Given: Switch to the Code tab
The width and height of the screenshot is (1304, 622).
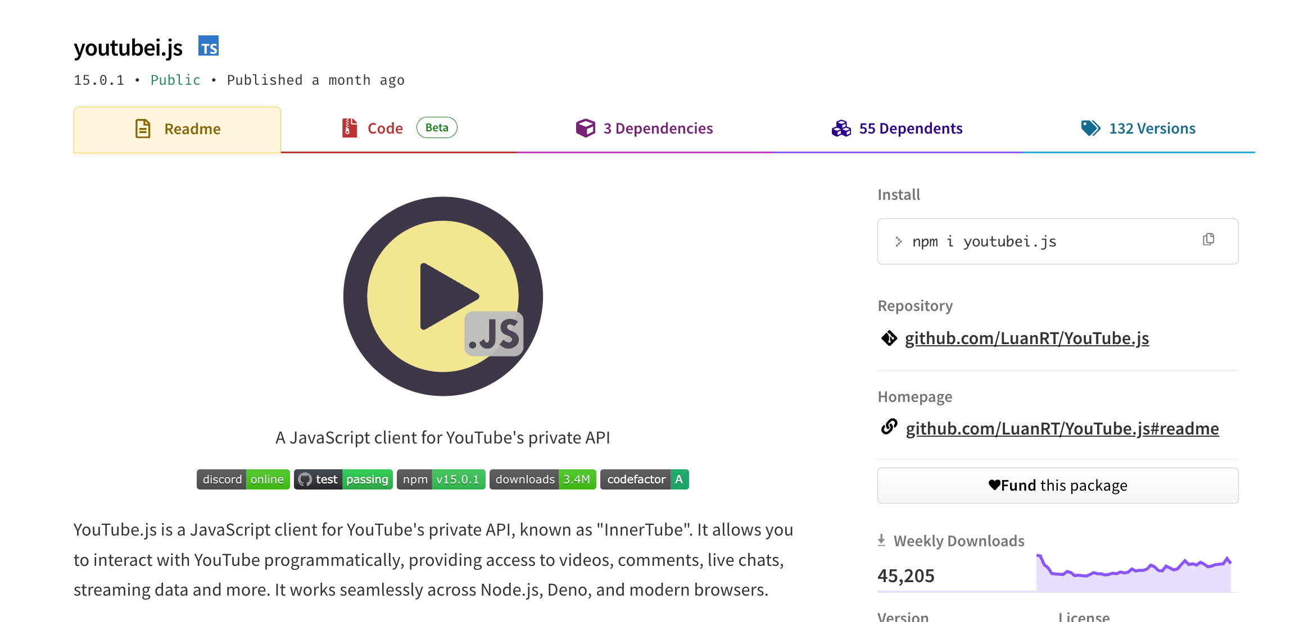Looking at the screenshot, I should [399, 129].
